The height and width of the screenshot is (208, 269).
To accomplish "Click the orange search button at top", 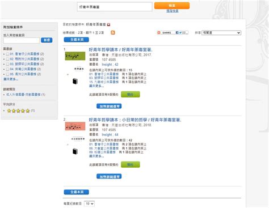I will [x=172, y=6].
